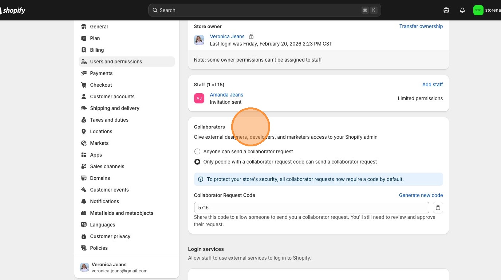Click the "Staff (1 of 15)" heading
Viewport: 501px width, 280px height.
pyautogui.click(x=209, y=84)
